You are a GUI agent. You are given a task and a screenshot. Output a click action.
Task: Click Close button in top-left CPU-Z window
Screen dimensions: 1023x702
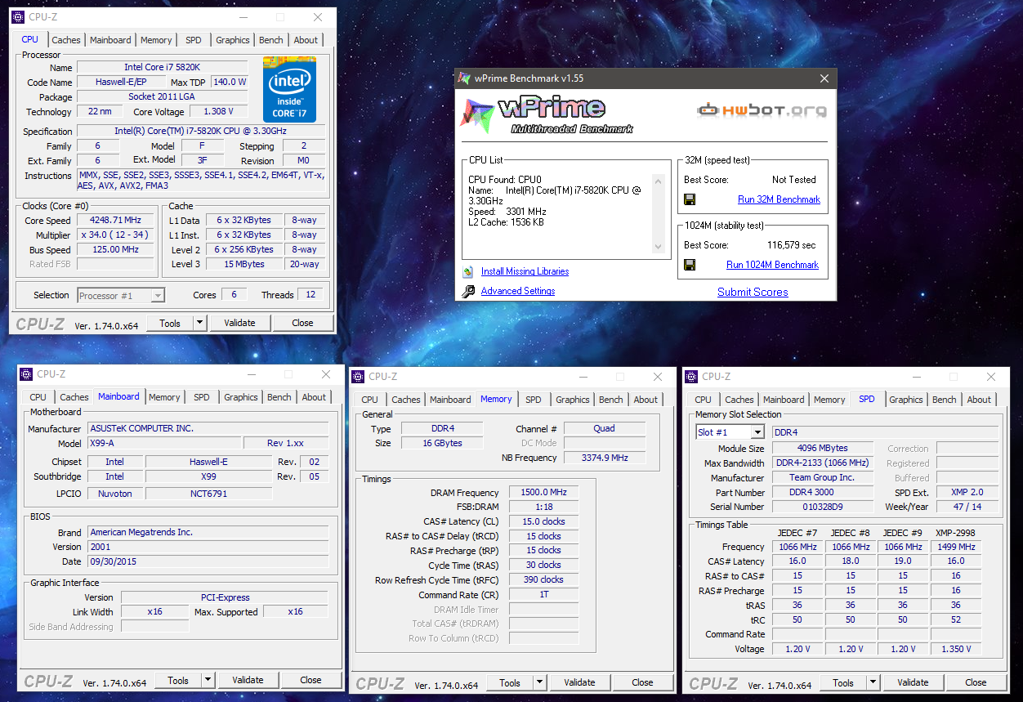(x=302, y=323)
